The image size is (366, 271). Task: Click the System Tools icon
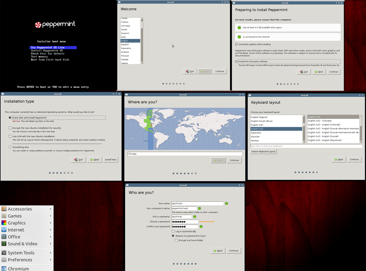pyautogui.click(x=4, y=253)
